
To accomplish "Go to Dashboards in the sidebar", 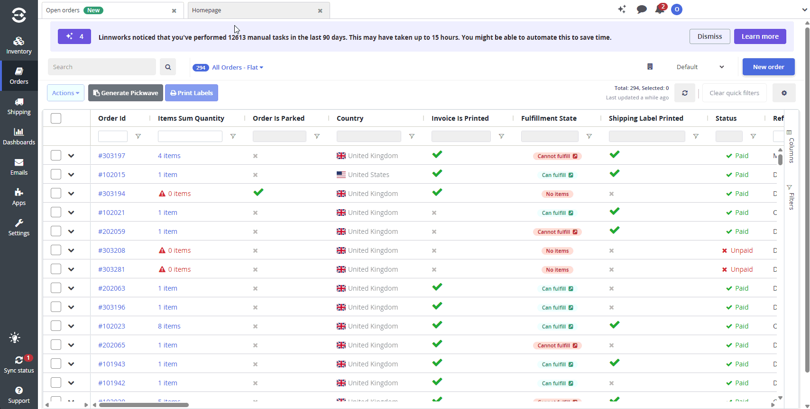I will [19, 136].
